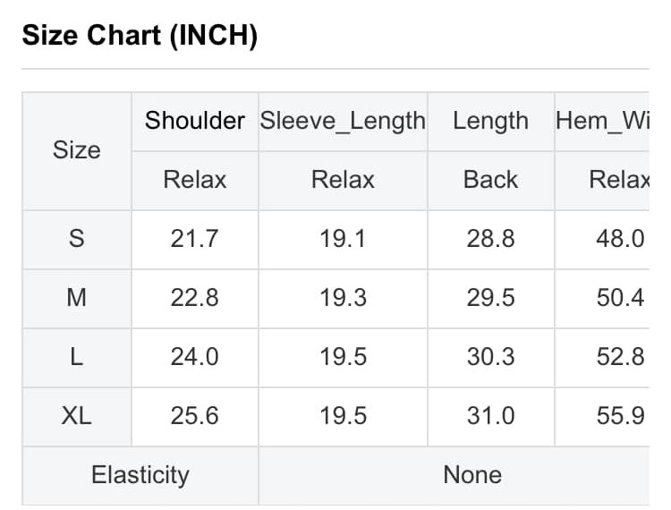Click the XL size row label
Screen dimensions: 671x510
coord(77,417)
